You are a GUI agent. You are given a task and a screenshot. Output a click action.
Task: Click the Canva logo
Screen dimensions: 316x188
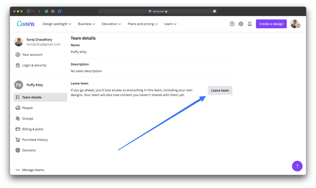[x=26, y=24]
